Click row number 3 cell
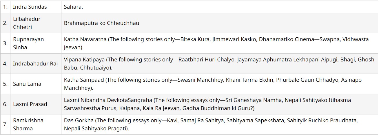This screenshot has height=135, width=379. tap(5, 43)
